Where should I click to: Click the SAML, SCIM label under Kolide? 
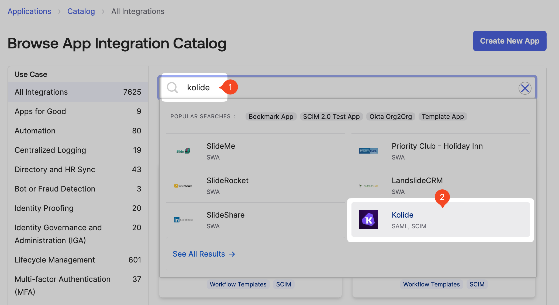[409, 226]
